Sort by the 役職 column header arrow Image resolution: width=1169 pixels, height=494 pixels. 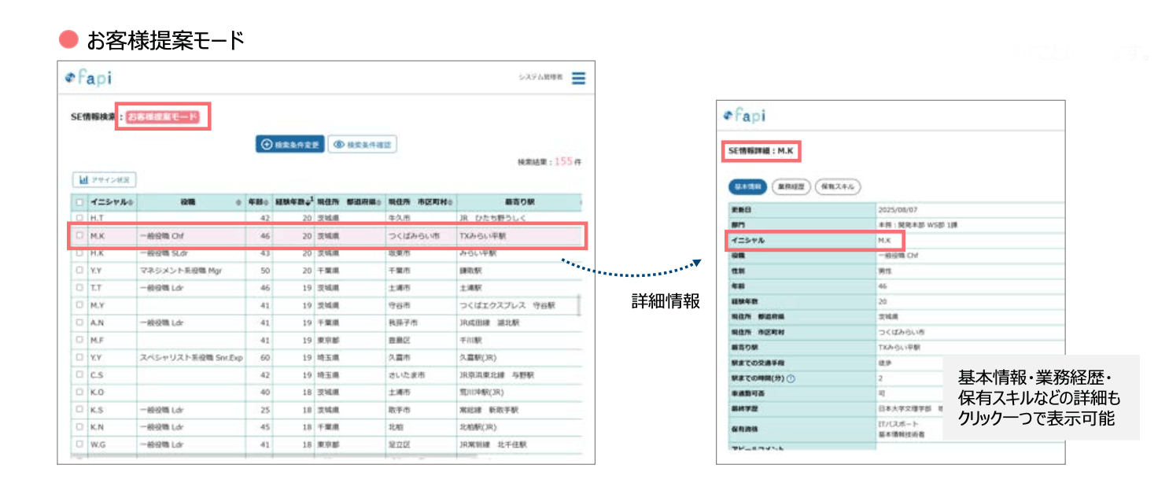click(238, 202)
